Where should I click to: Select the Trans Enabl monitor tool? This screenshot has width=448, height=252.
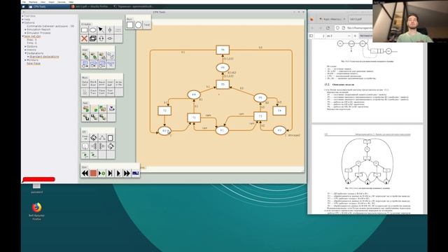(111, 92)
